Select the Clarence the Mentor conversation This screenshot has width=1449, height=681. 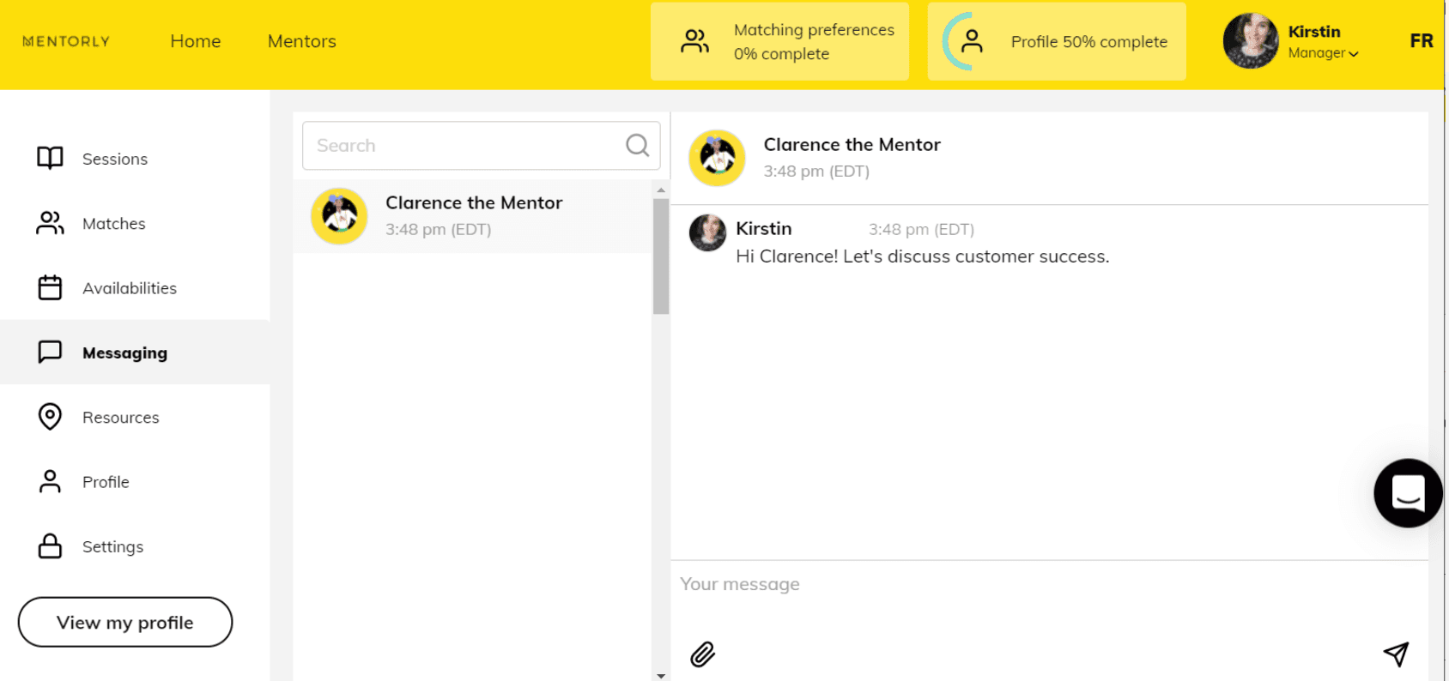click(472, 216)
